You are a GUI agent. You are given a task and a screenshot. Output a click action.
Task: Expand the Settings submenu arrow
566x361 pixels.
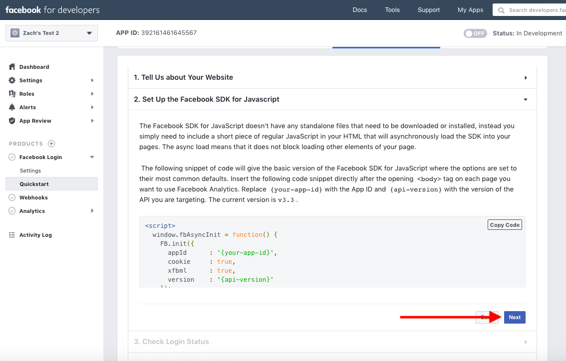[x=92, y=80]
